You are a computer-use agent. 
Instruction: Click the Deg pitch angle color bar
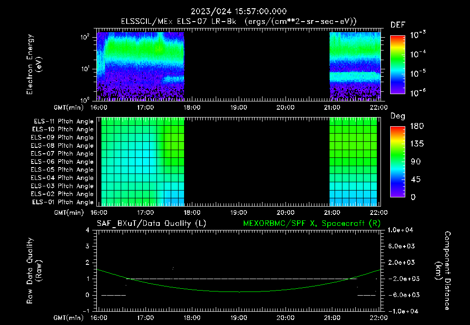pyautogui.click(x=397, y=162)
